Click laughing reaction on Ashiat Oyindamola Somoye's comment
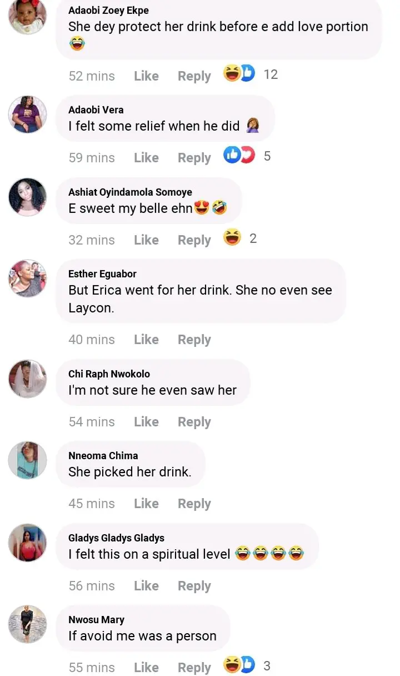This screenshot has height=676, width=400. click(x=232, y=238)
